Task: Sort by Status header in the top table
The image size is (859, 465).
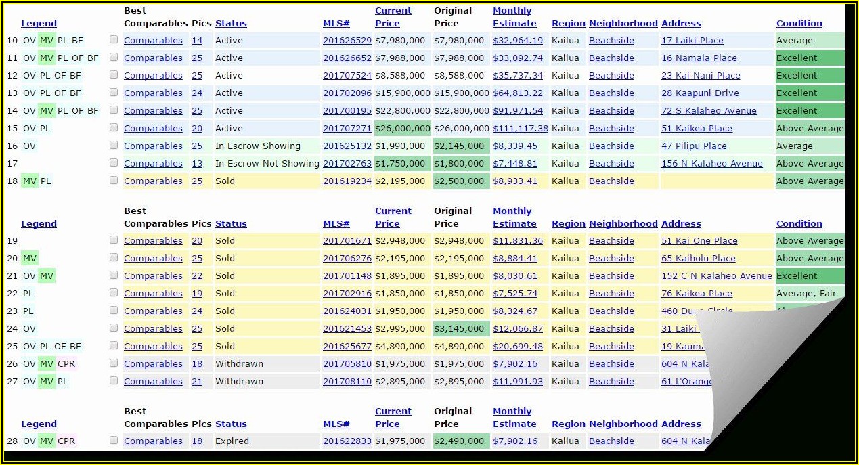Action: [231, 24]
